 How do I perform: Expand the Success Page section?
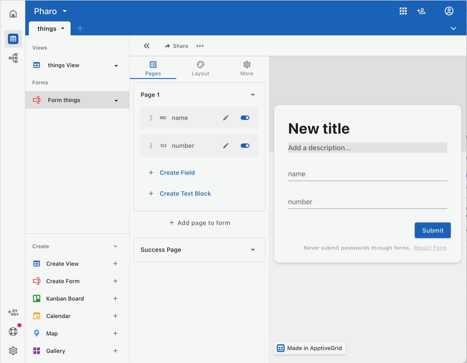(x=253, y=250)
